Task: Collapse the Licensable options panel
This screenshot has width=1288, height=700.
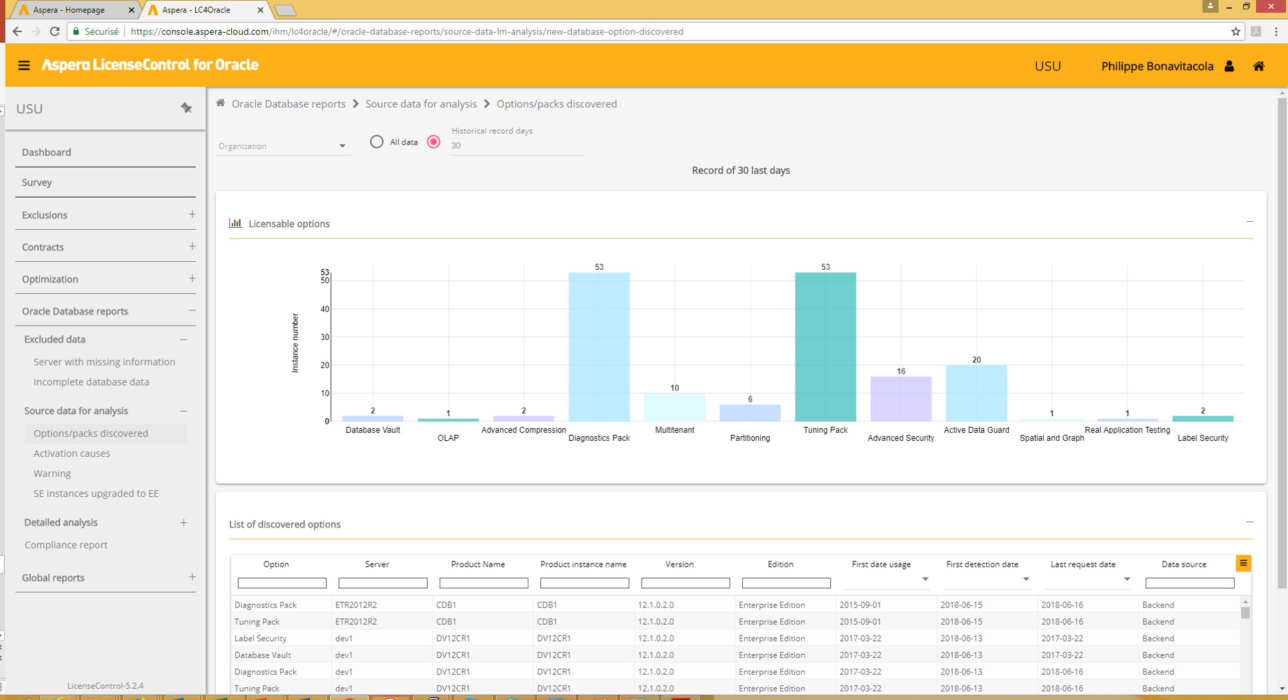Action: pyautogui.click(x=1249, y=222)
